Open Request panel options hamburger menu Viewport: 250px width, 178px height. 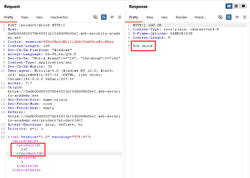[x=120, y=17]
